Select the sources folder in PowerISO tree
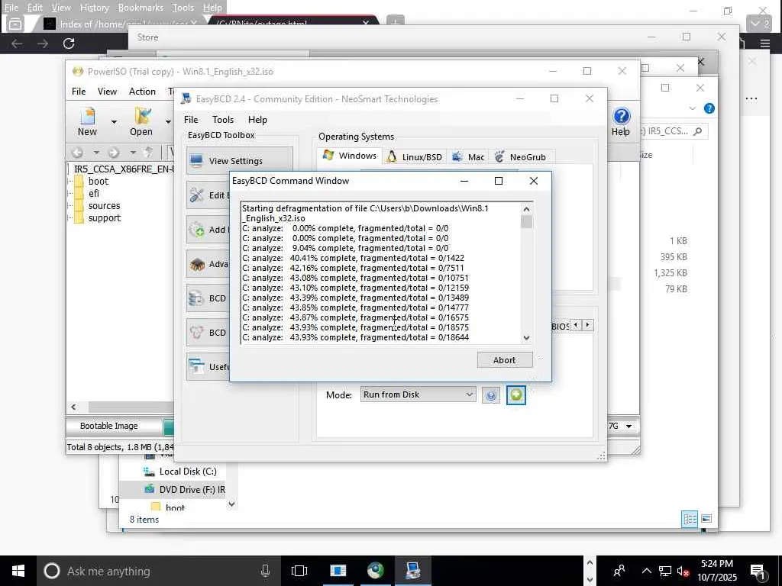The height and width of the screenshot is (586, 782). click(x=104, y=206)
